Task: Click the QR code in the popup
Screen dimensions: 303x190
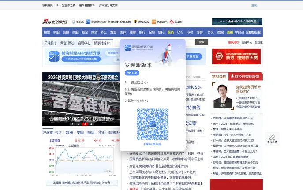Action: 153,124
